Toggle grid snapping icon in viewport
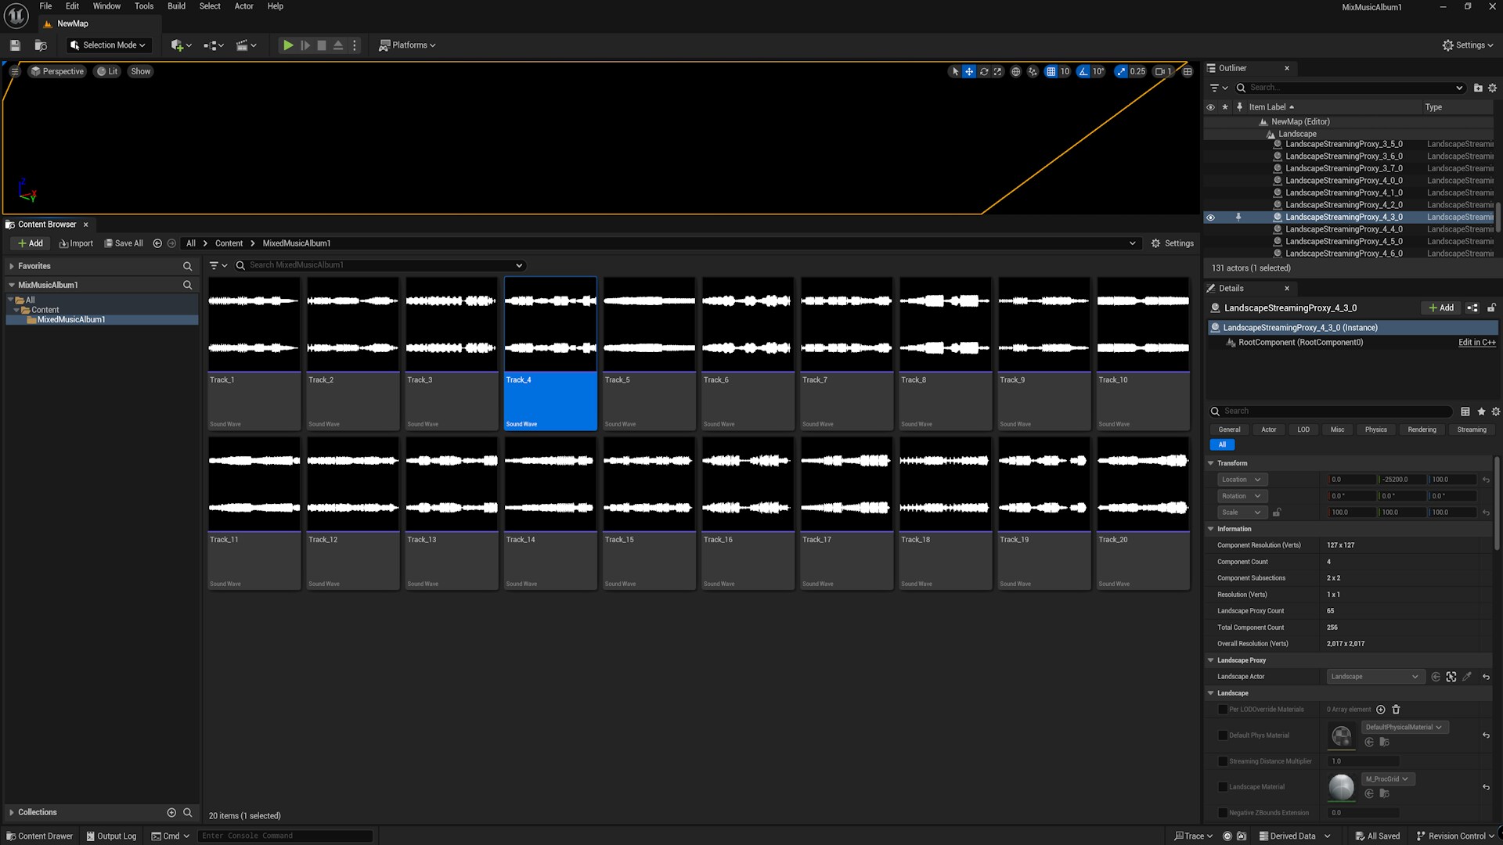The image size is (1503, 845). 1051,71
